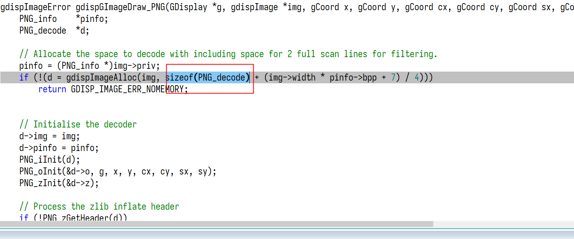Click the *pinfo variable declaration

[92, 19]
